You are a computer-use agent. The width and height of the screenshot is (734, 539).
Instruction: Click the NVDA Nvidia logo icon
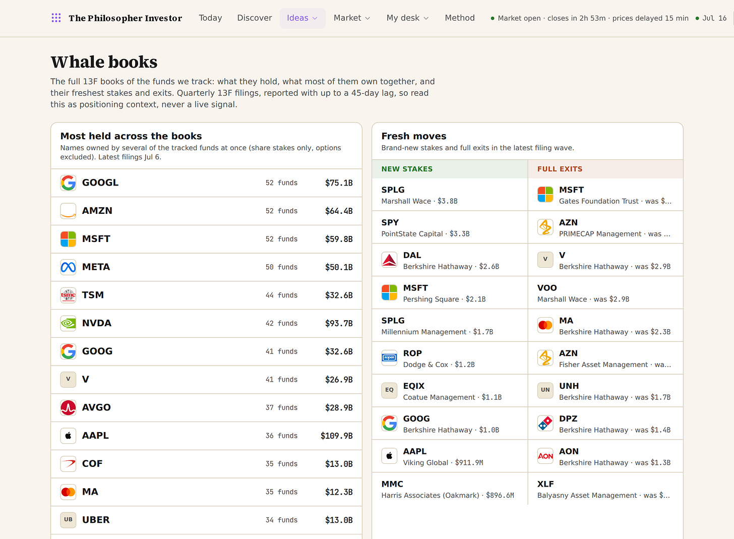68,323
